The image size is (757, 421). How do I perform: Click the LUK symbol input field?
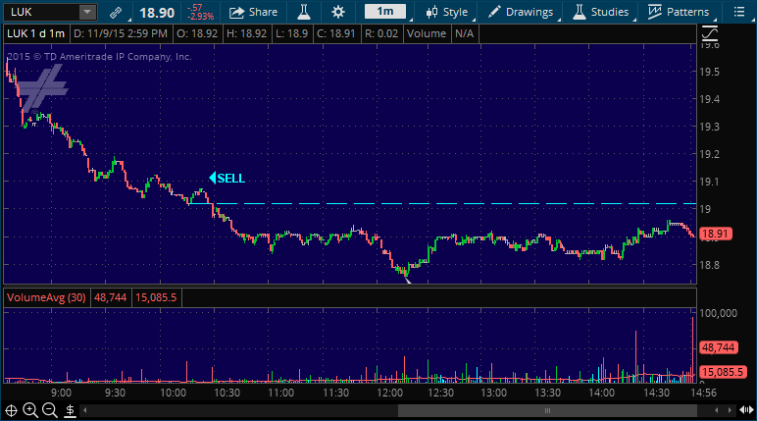(41, 12)
